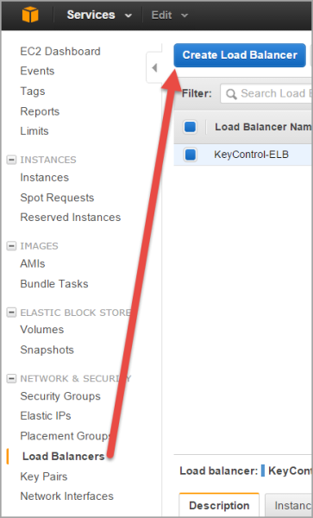Screen dimensions: 313x518
Task: Open the Services dropdown menu
Action: [99, 15]
